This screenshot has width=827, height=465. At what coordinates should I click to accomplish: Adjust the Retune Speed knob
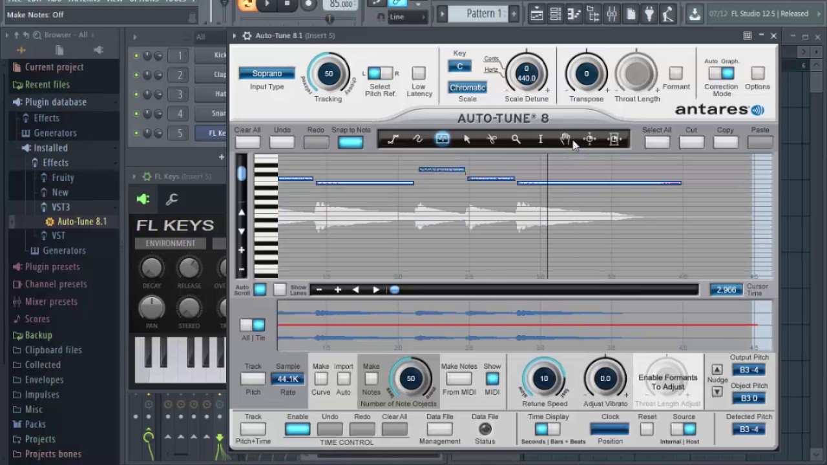pyautogui.click(x=544, y=379)
